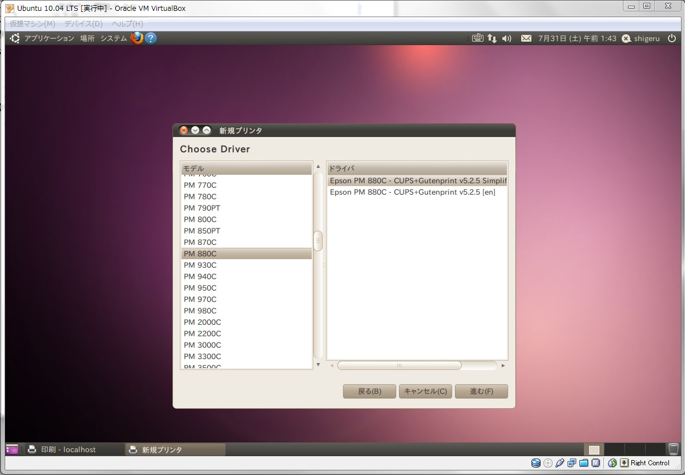Select model PM 950C
685x475 pixels.
point(247,288)
